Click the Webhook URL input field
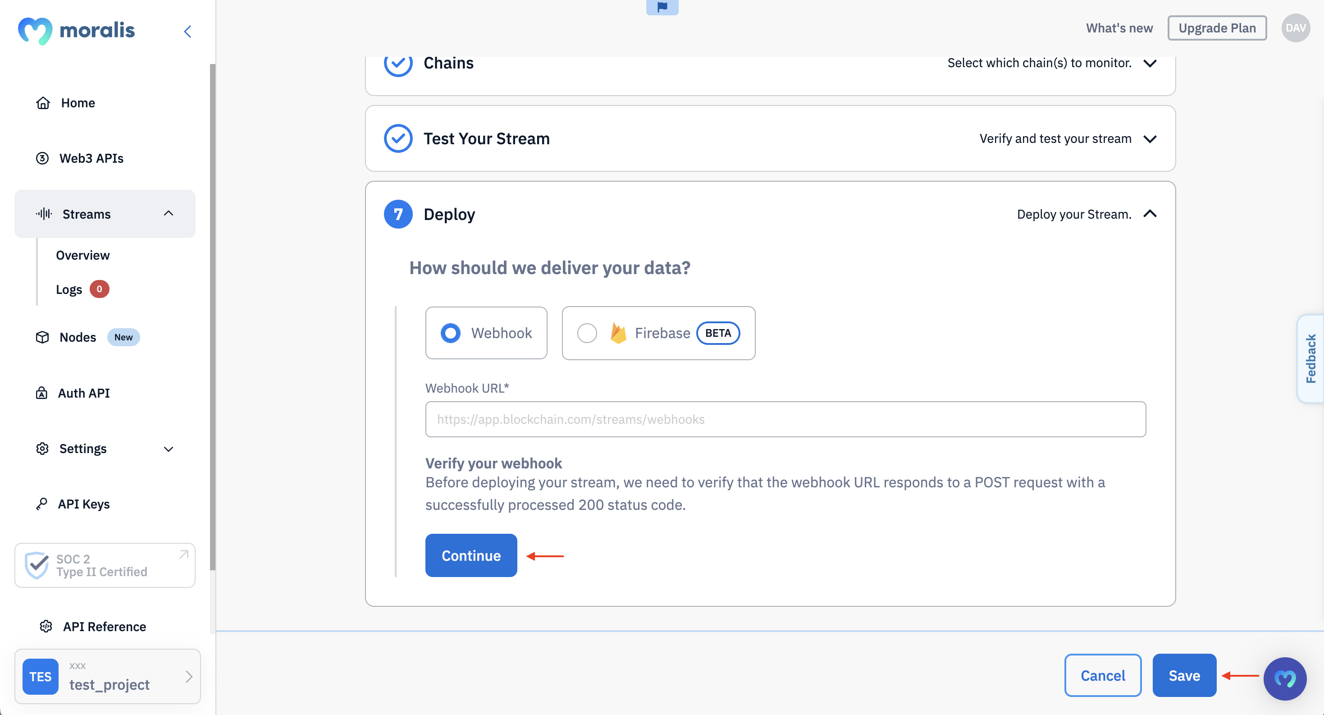 pos(785,419)
